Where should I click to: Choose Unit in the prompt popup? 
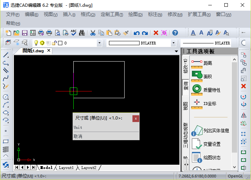(x=106, y=127)
